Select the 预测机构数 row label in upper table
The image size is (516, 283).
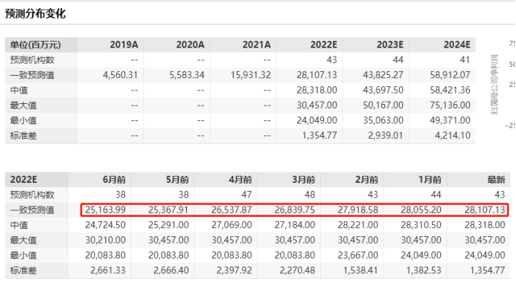[32, 59]
